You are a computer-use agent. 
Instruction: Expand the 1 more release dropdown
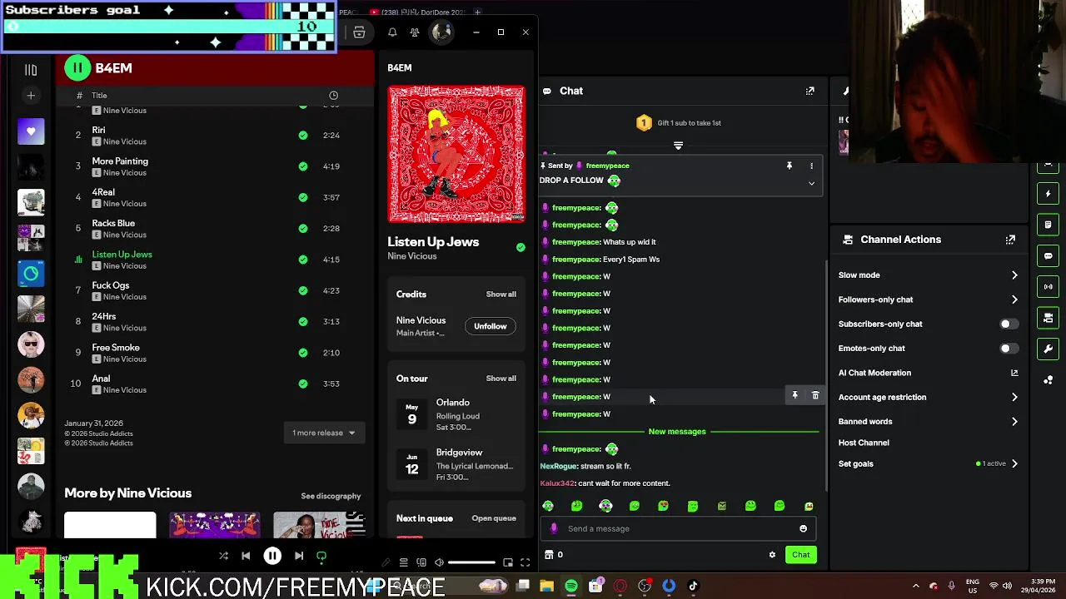[324, 433]
